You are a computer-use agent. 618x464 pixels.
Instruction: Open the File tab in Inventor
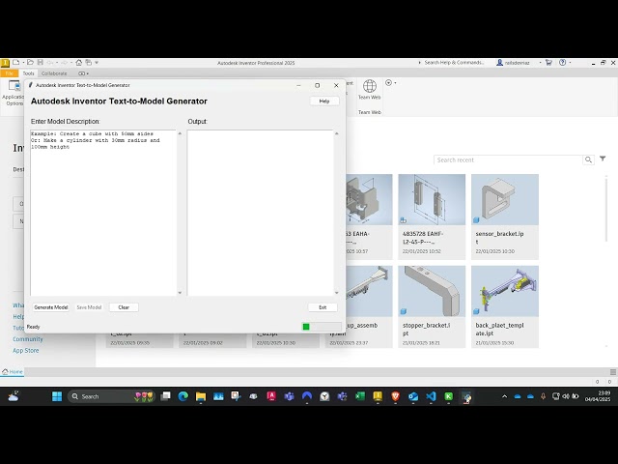(9, 73)
